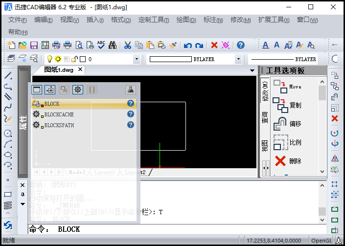Open an existing drawing folder icon
345x246 pixels.
23,45
